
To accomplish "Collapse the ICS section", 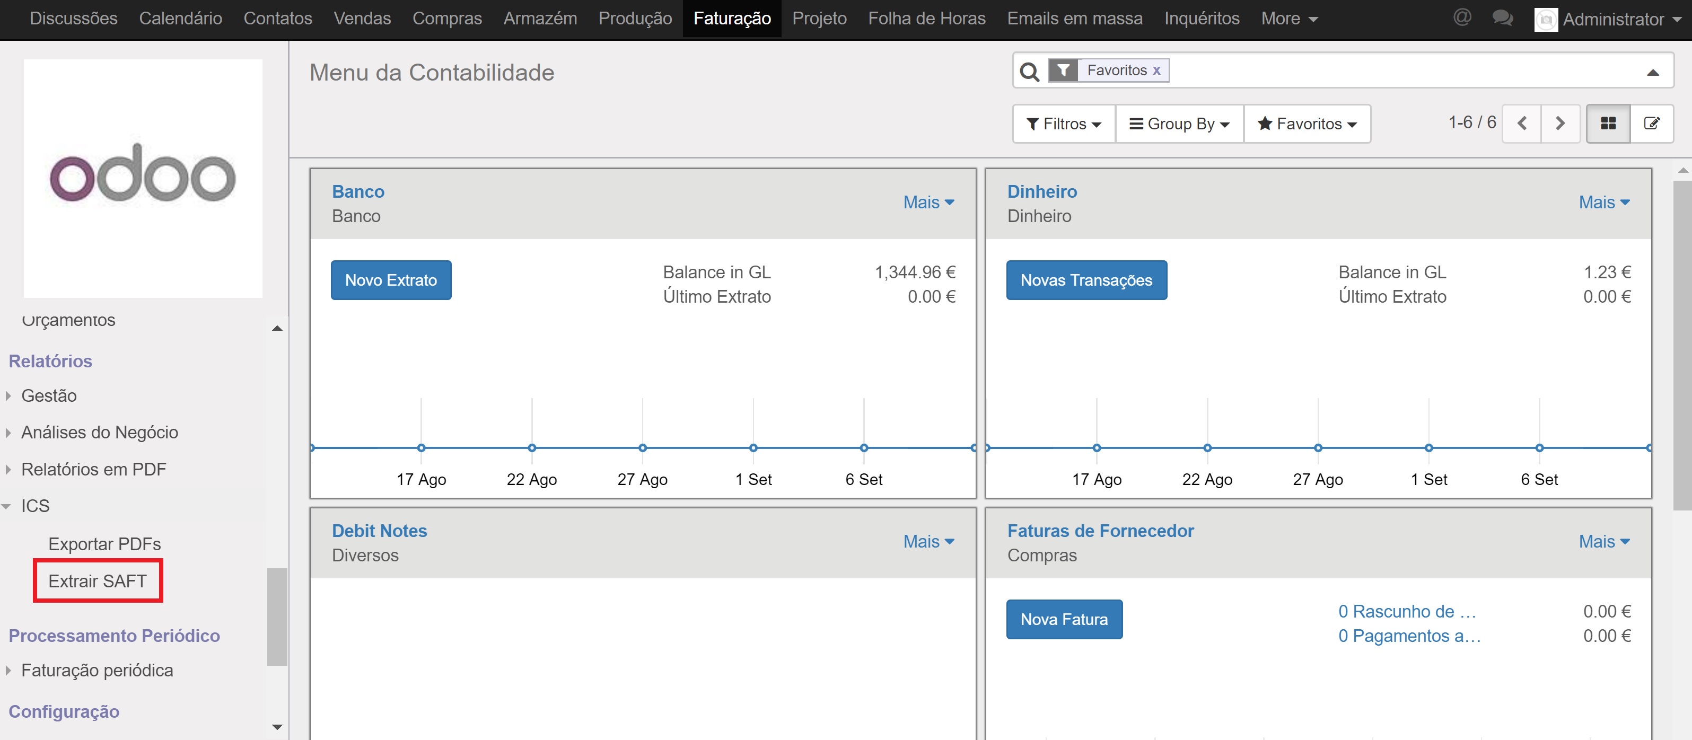I will [x=35, y=506].
